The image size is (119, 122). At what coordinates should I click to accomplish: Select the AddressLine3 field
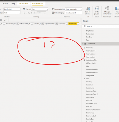point(91,57)
